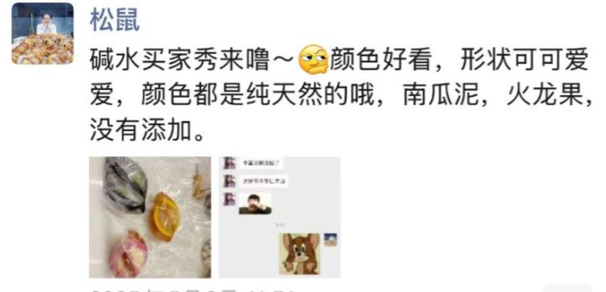This screenshot has height=292, width=606.
Task: Open the chat screenshot thumbnail
Action: 280,217
